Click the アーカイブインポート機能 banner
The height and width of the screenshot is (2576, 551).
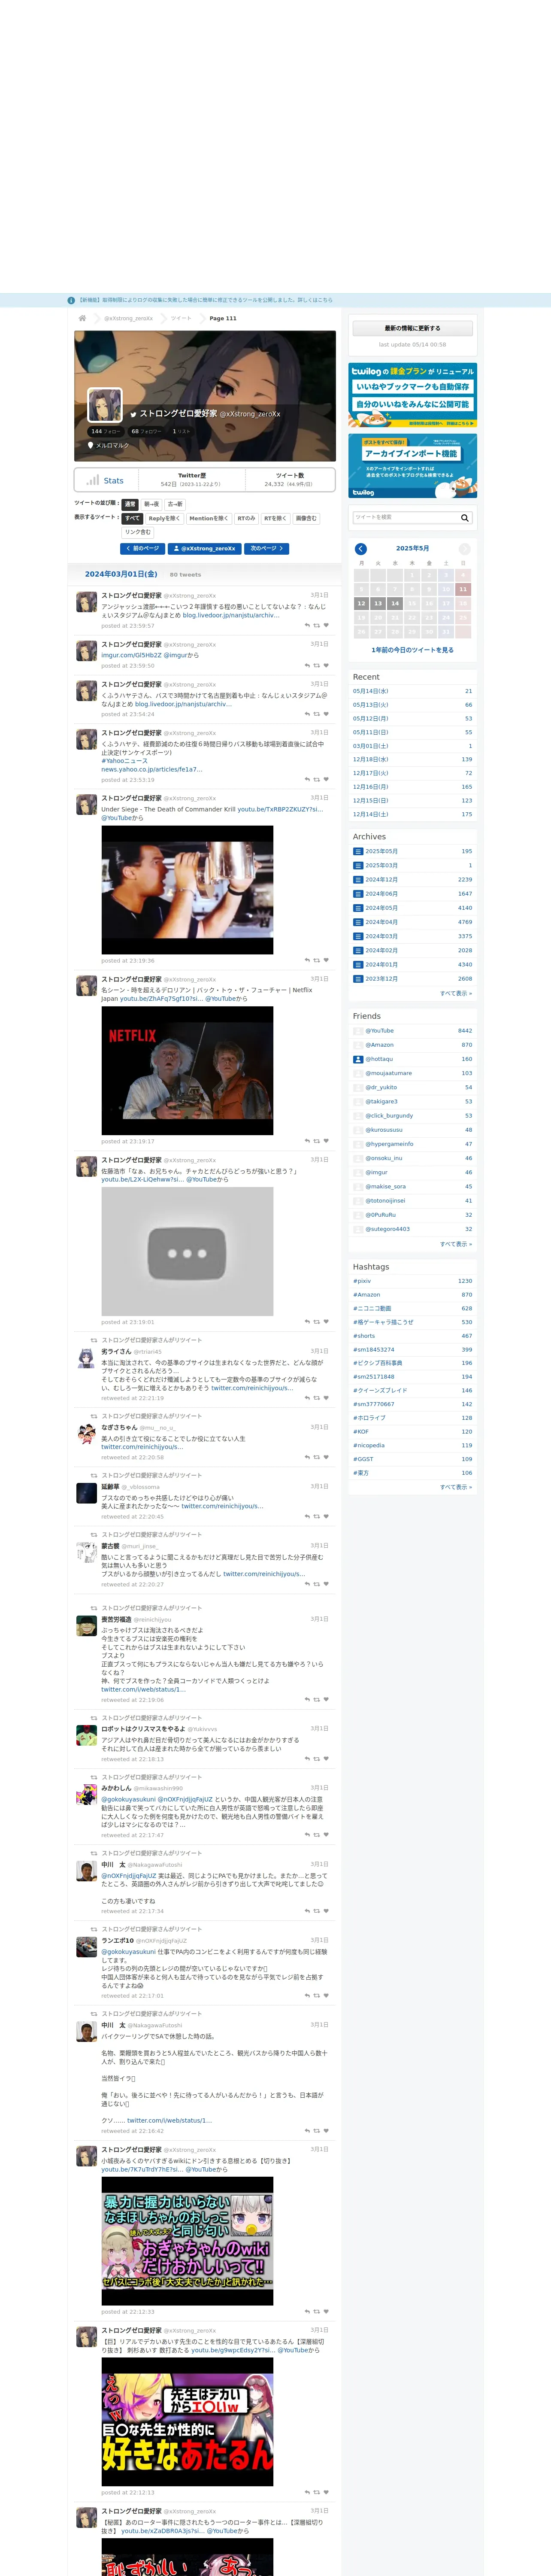pos(412,465)
